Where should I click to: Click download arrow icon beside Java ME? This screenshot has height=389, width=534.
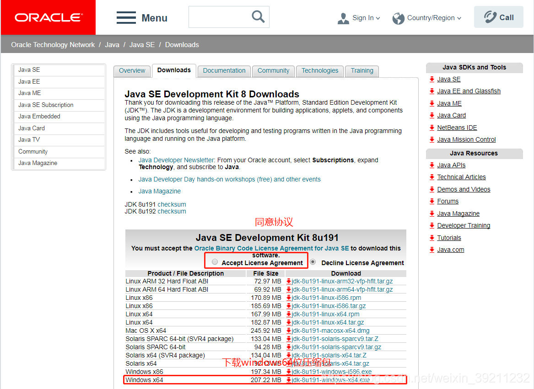[x=432, y=103]
